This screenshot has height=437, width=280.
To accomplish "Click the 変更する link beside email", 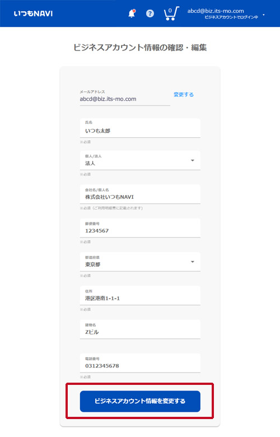I will click(183, 95).
